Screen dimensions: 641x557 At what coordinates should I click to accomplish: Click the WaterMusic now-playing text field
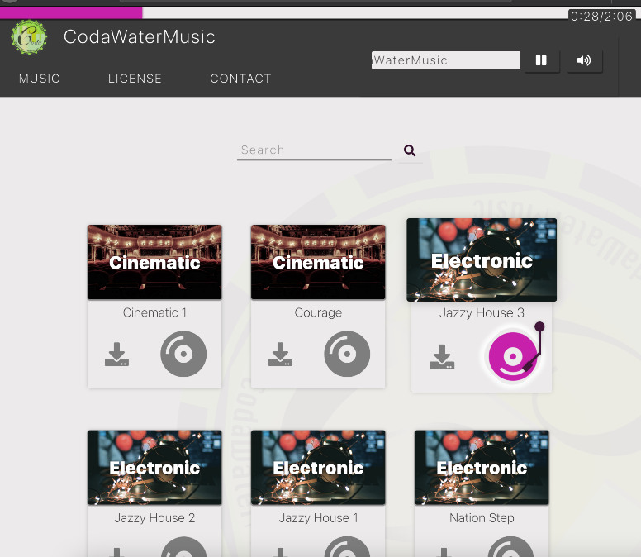[x=446, y=60]
